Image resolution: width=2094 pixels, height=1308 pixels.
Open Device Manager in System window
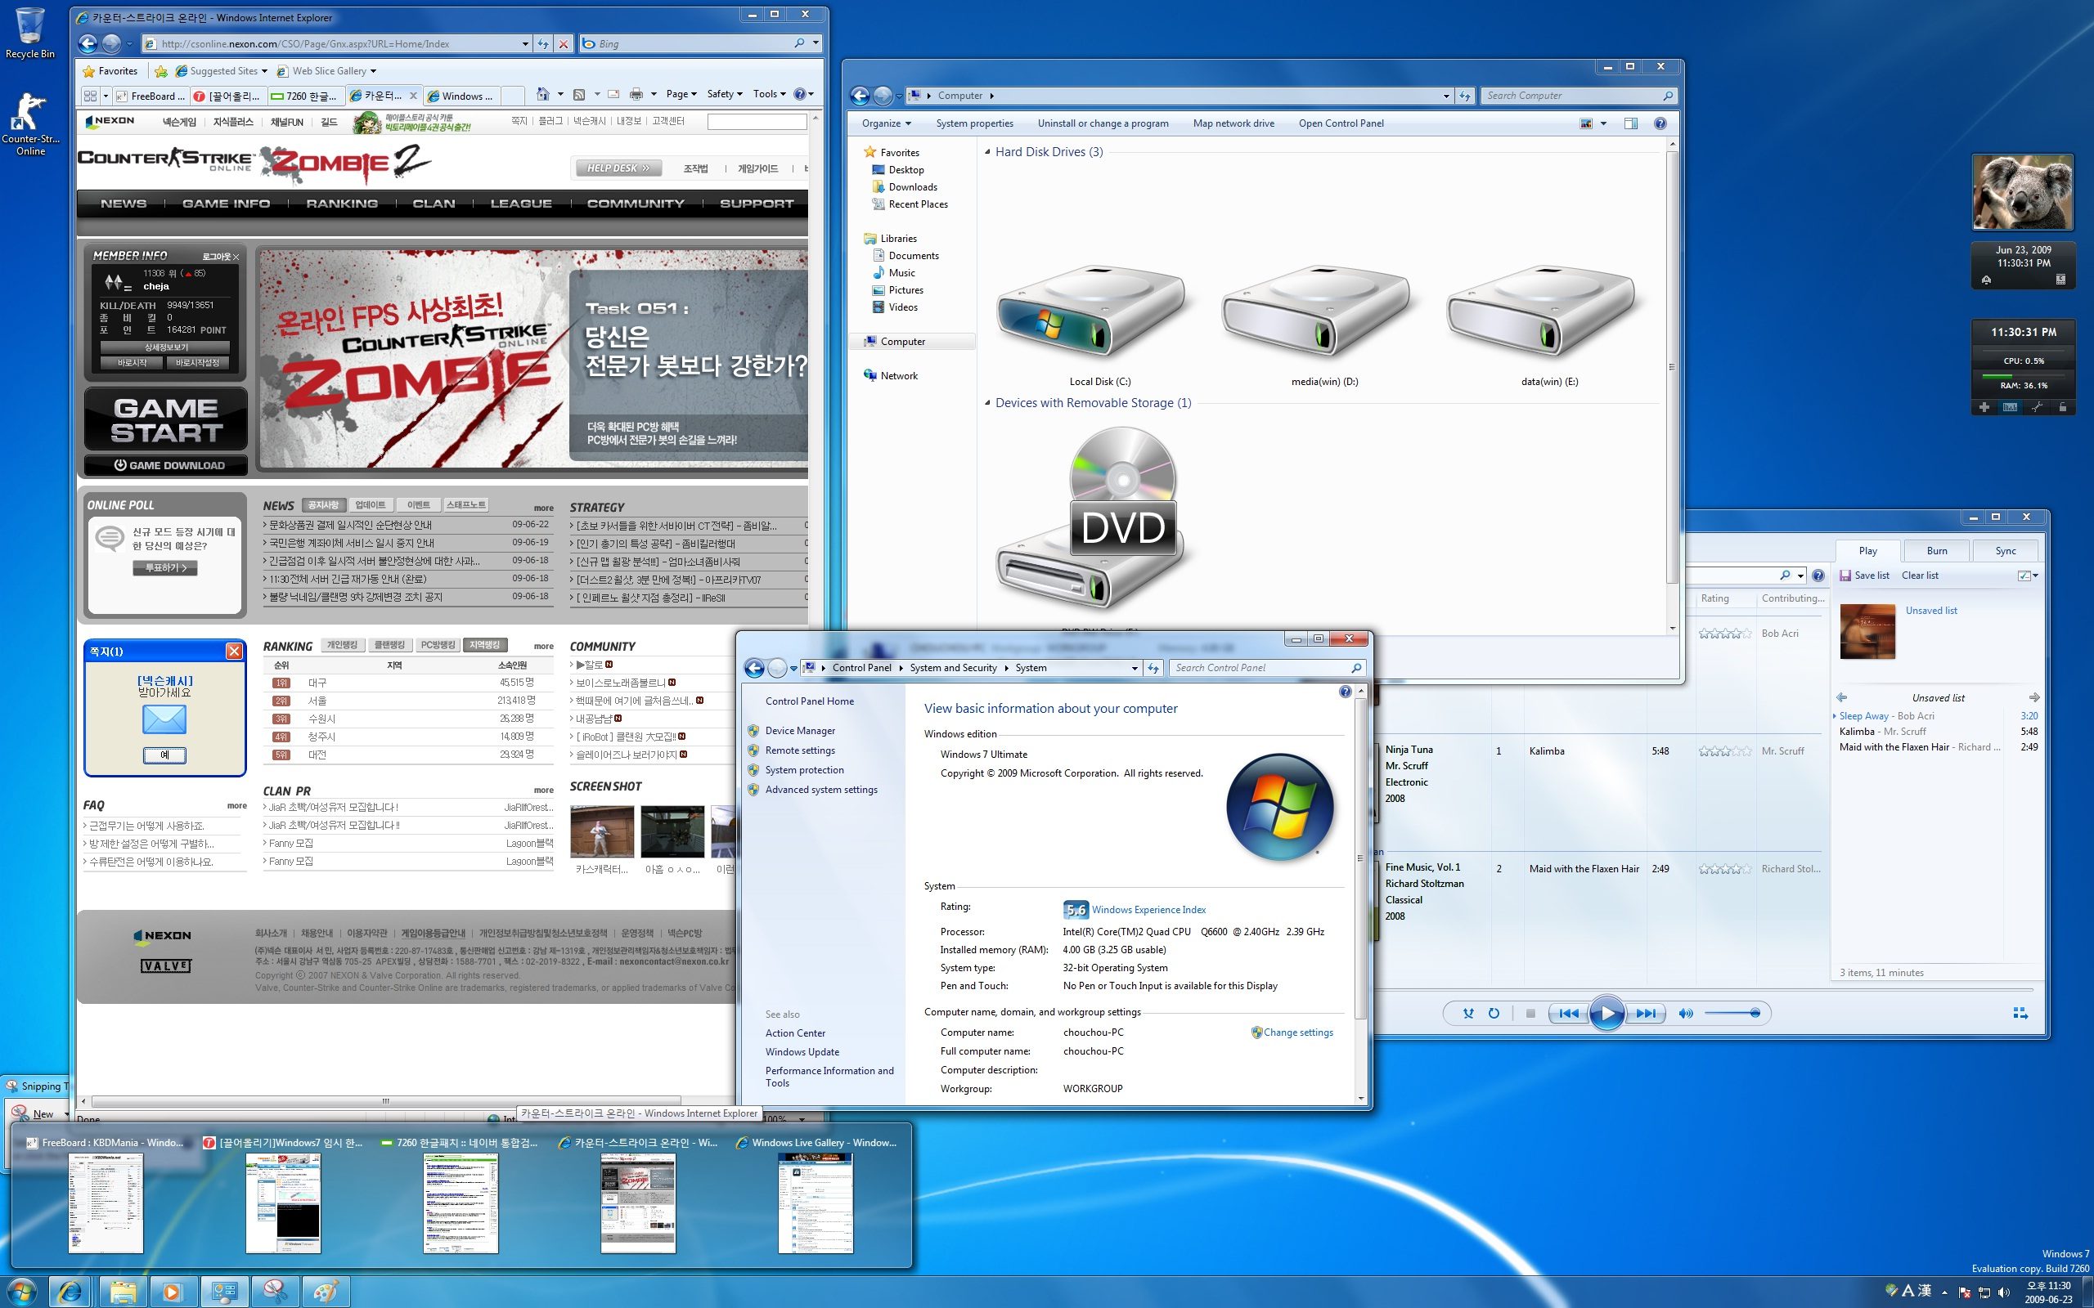tap(799, 730)
